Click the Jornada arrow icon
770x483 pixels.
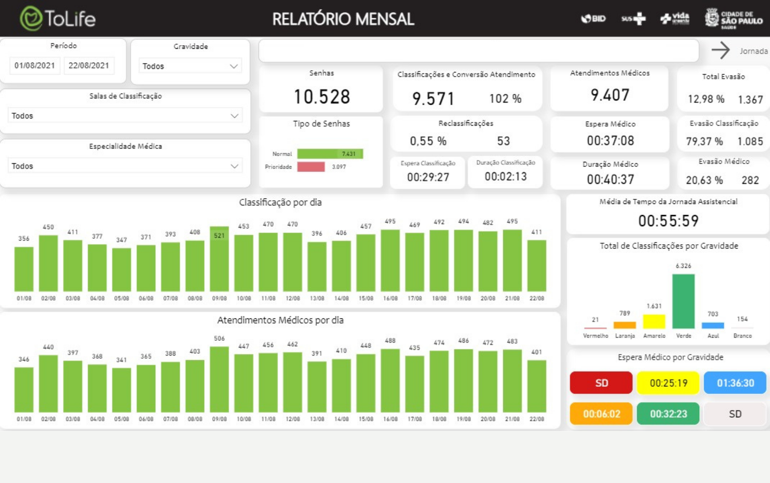[x=720, y=50]
